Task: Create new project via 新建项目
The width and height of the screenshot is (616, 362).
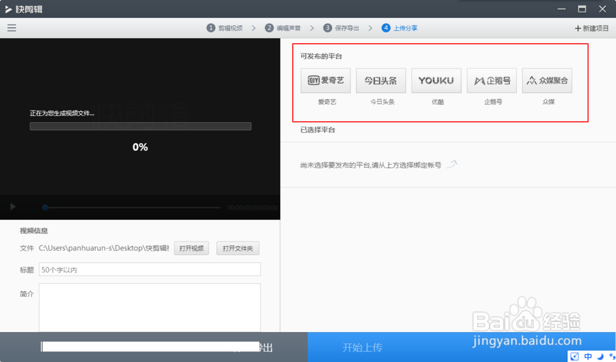Action: 591,28
